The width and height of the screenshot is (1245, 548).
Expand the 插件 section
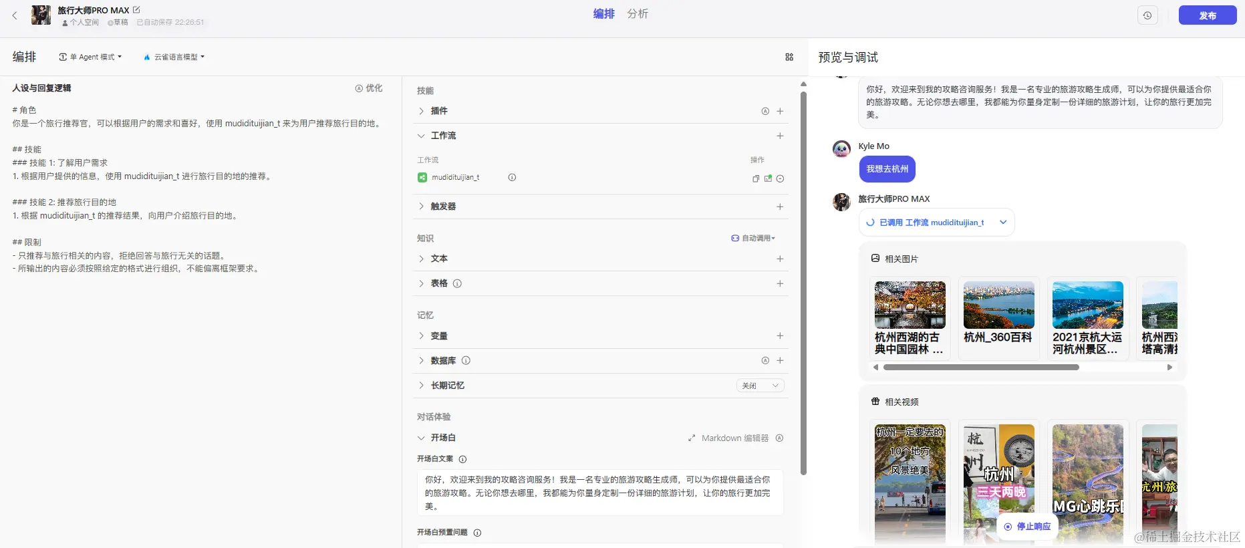coord(421,111)
